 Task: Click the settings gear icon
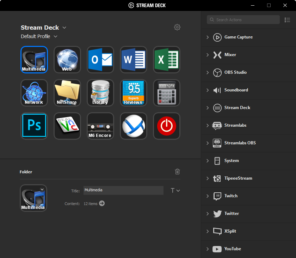point(177,27)
